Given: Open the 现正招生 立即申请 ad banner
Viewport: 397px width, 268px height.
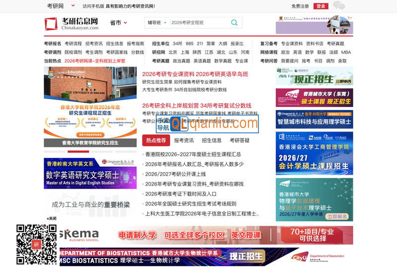Looking at the screenshot, I should [x=314, y=76].
